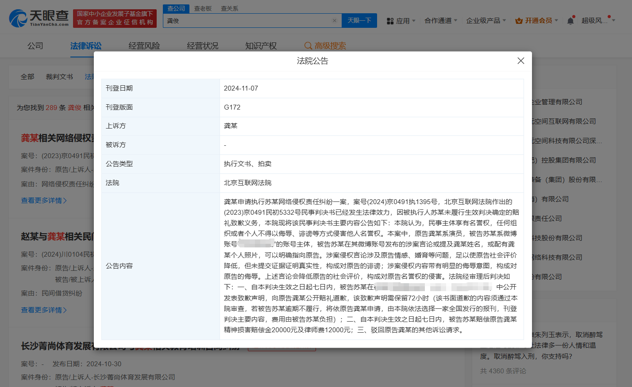The width and height of the screenshot is (632, 387).
Task: Click the 应用 grid icon
Action: click(390, 21)
